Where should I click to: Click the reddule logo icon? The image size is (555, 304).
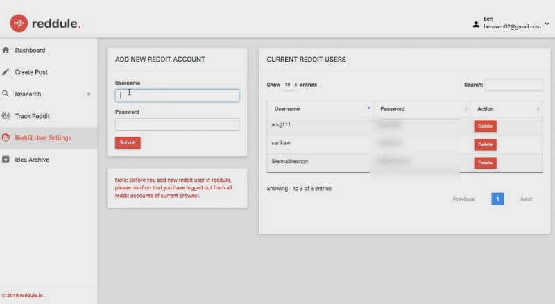tap(19, 24)
